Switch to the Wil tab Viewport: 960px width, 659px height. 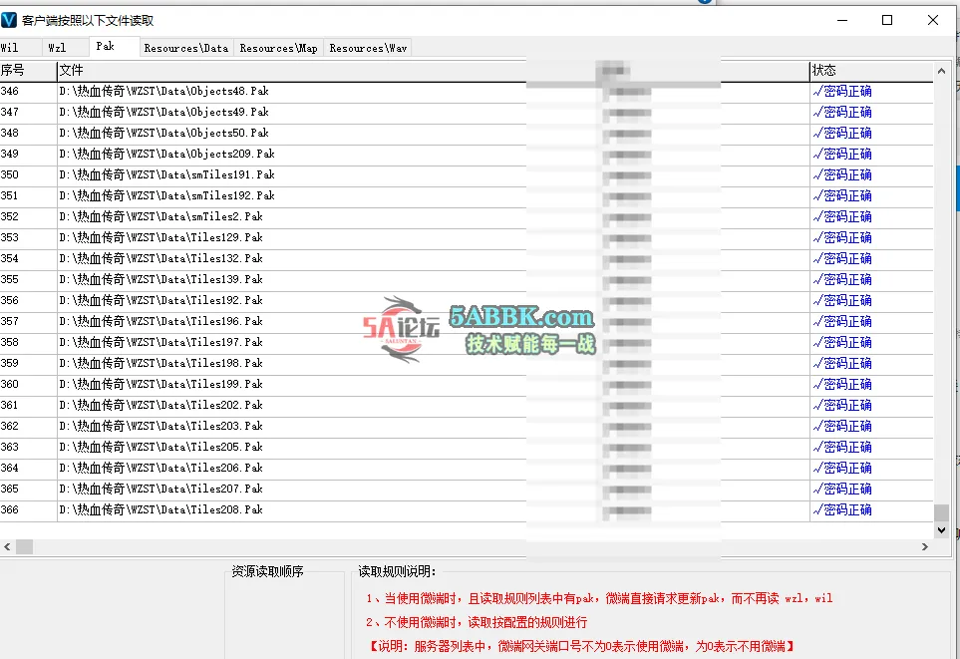(x=10, y=48)
